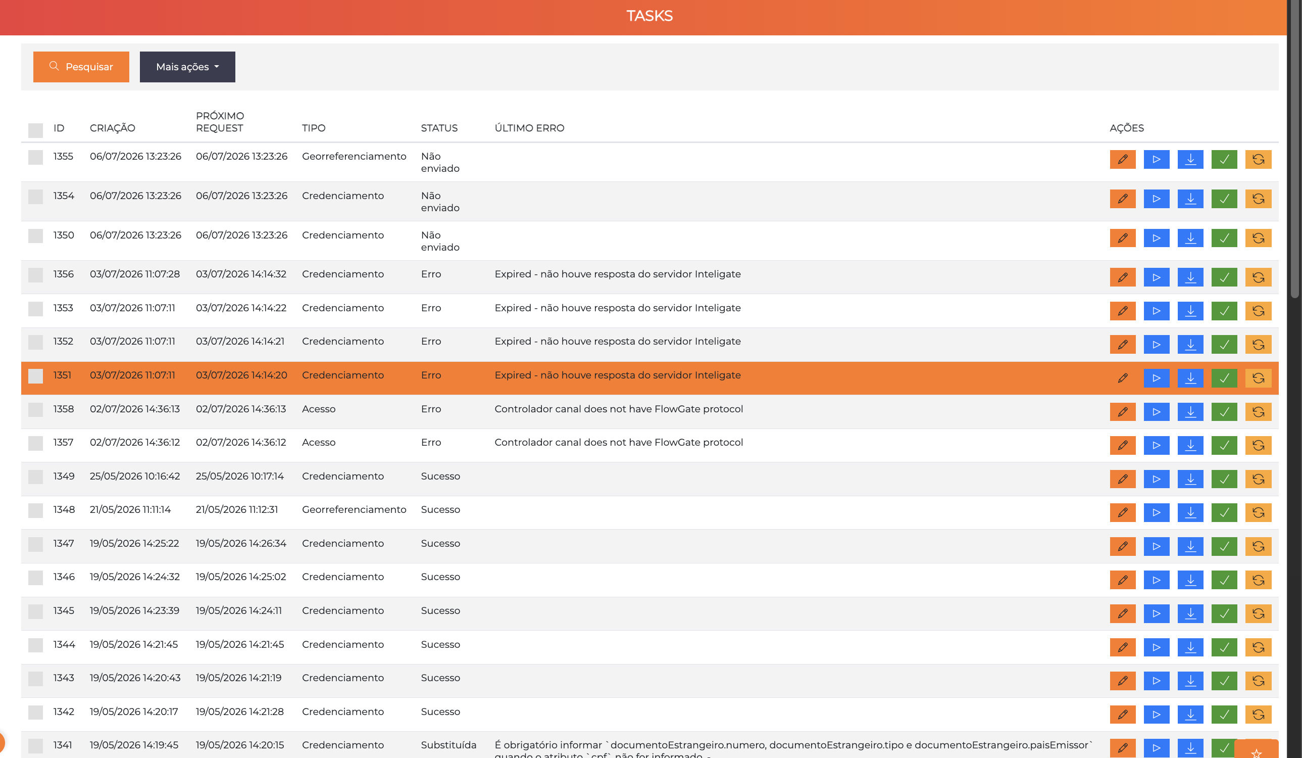Image resolution: width=1302 pixels, height=758 pixels.
Task: Tick the checkbox for task 1349
Action: pyautogui.click(x=35, y=477)
